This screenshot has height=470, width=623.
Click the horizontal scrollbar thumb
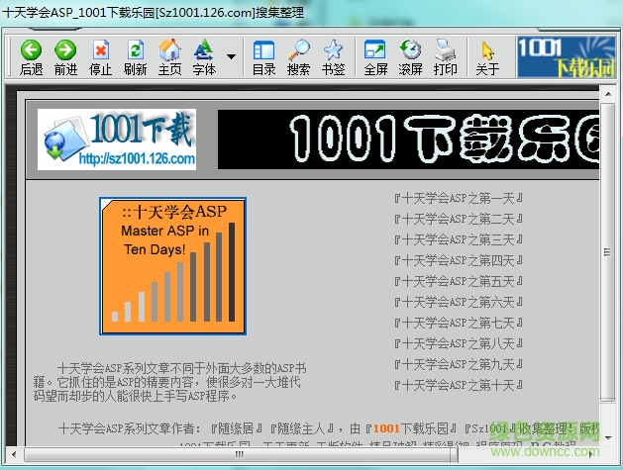coord(241,454)
